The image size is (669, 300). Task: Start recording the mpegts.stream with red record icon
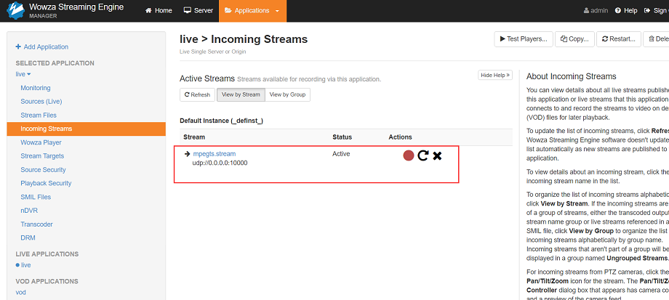[409, 155]
